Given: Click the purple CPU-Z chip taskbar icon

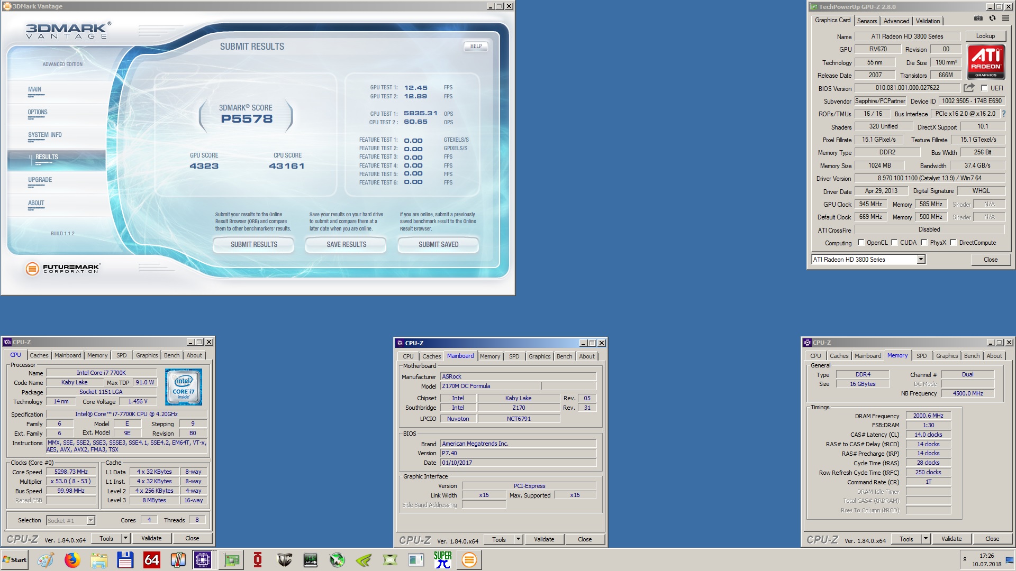Looking at the screenshot, I should pyautogui.click(x=202, y=560).
